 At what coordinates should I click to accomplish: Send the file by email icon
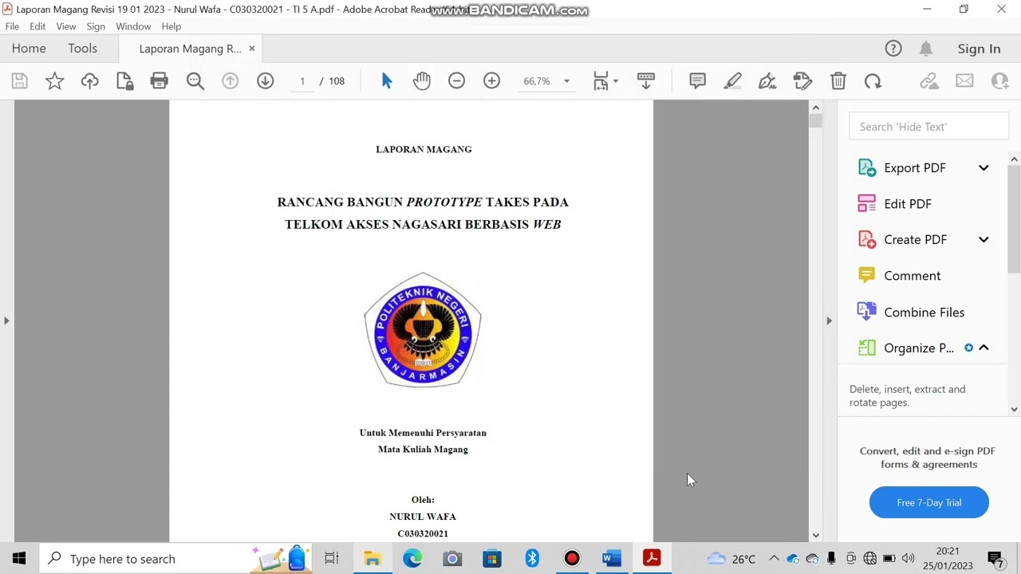click(x=964, y=81)
